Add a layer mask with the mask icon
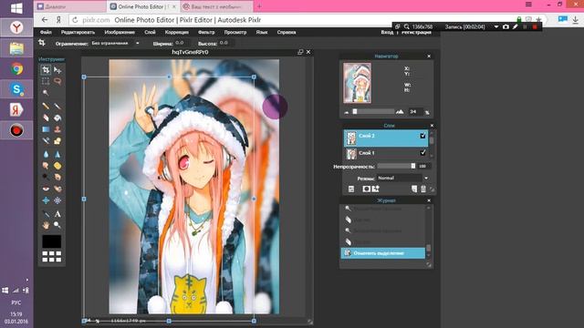584x328 pixels. (366, 190)
